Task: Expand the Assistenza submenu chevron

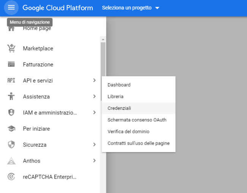Action: tap(94, 96)
